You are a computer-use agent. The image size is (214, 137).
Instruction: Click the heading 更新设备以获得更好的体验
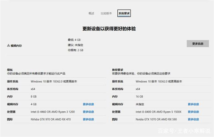tap(109, 29)
